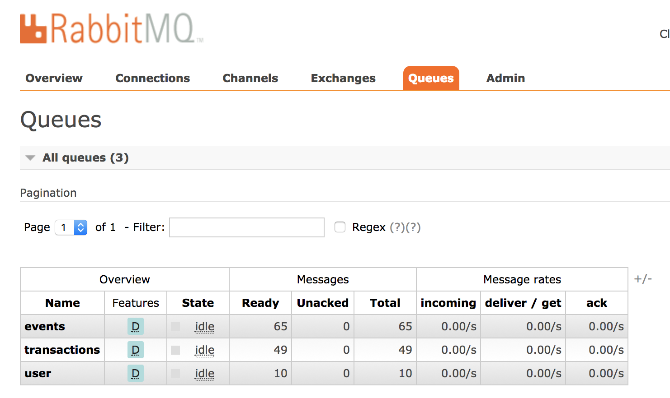Click the grey state indicator for transactions
Viewport: 670px width, 398px height.
pyautogui.click(x=175, y=350)
